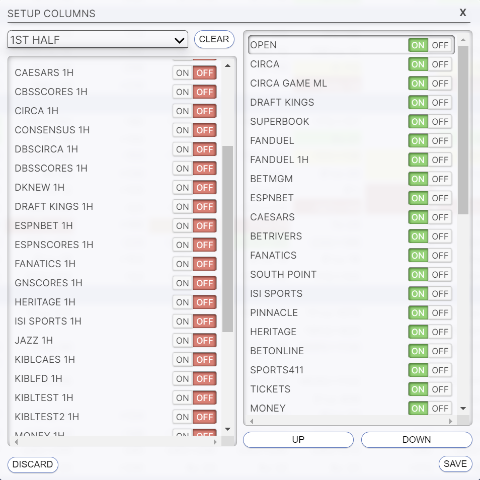The width and height of the screenshot is (480, 480).
Task: Click left list horizontal scroll-right arrow
Action: pos(215,442)
